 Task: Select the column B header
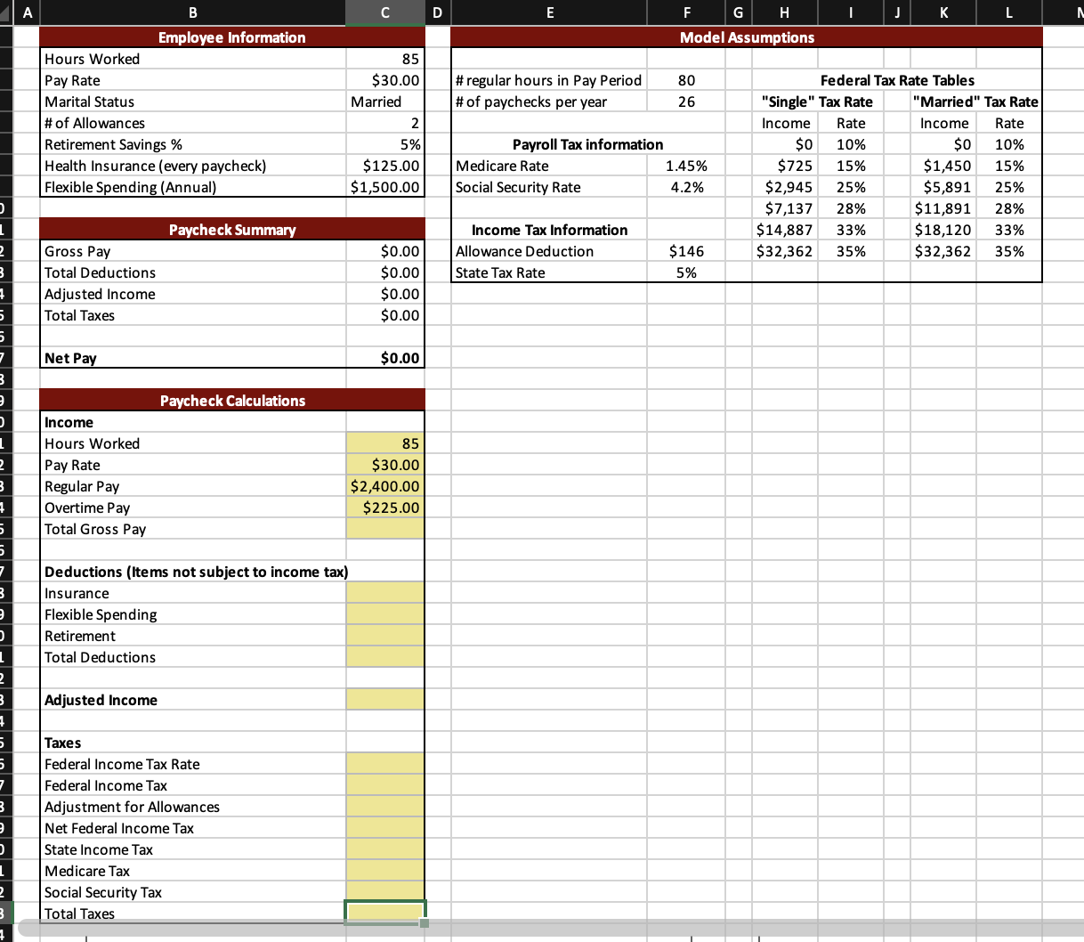click(x=192, y=12)
